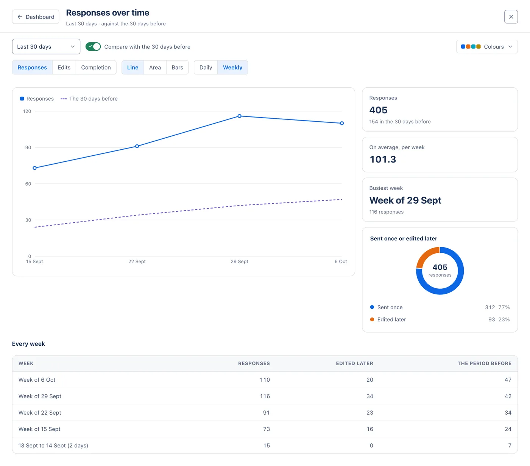The height and width of the screenshot is (466, 530).
Task: Click the 15 Sept data point on the line
Action: click(x=34, y=168)
